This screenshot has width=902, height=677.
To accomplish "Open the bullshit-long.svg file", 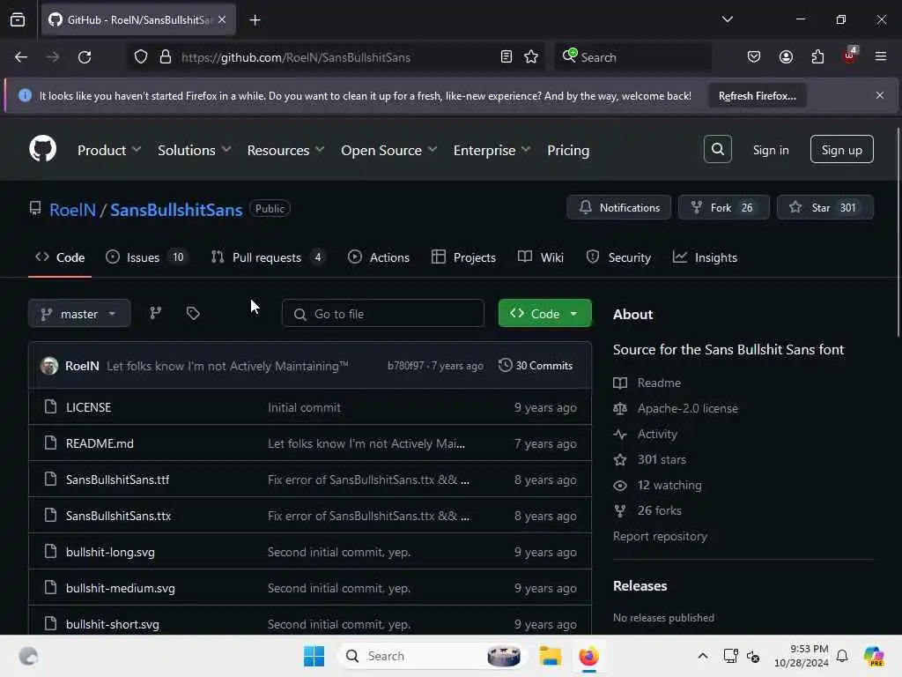I will [x=110, y=553].
